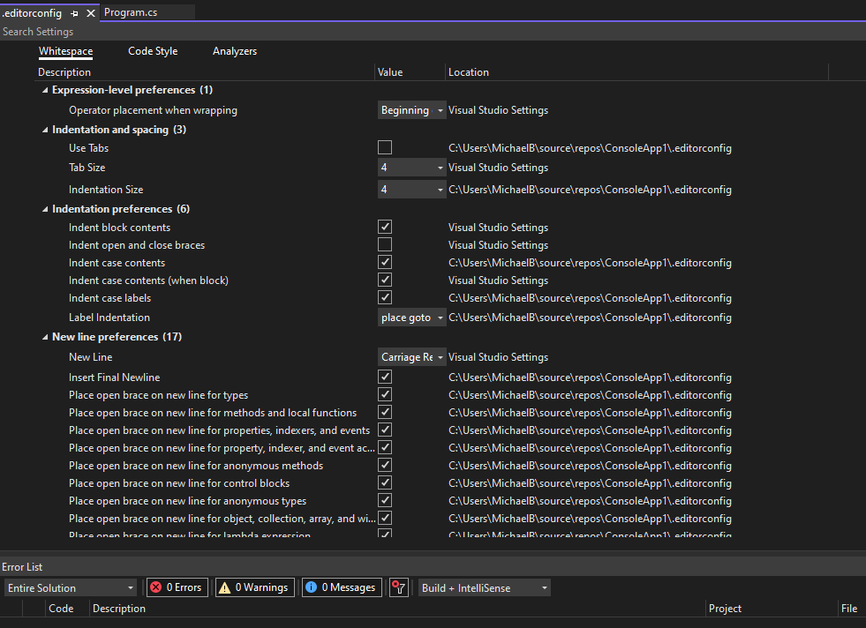This screenshot has width=866, height=628.
Task: Click the Error List panel title
Action: click(22, 567)
